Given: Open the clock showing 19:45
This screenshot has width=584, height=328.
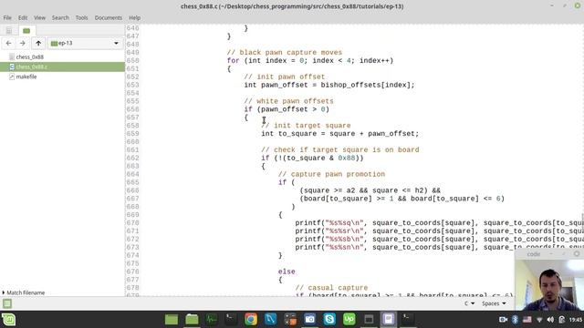Looking at the screenshot, I should [576, 320].
